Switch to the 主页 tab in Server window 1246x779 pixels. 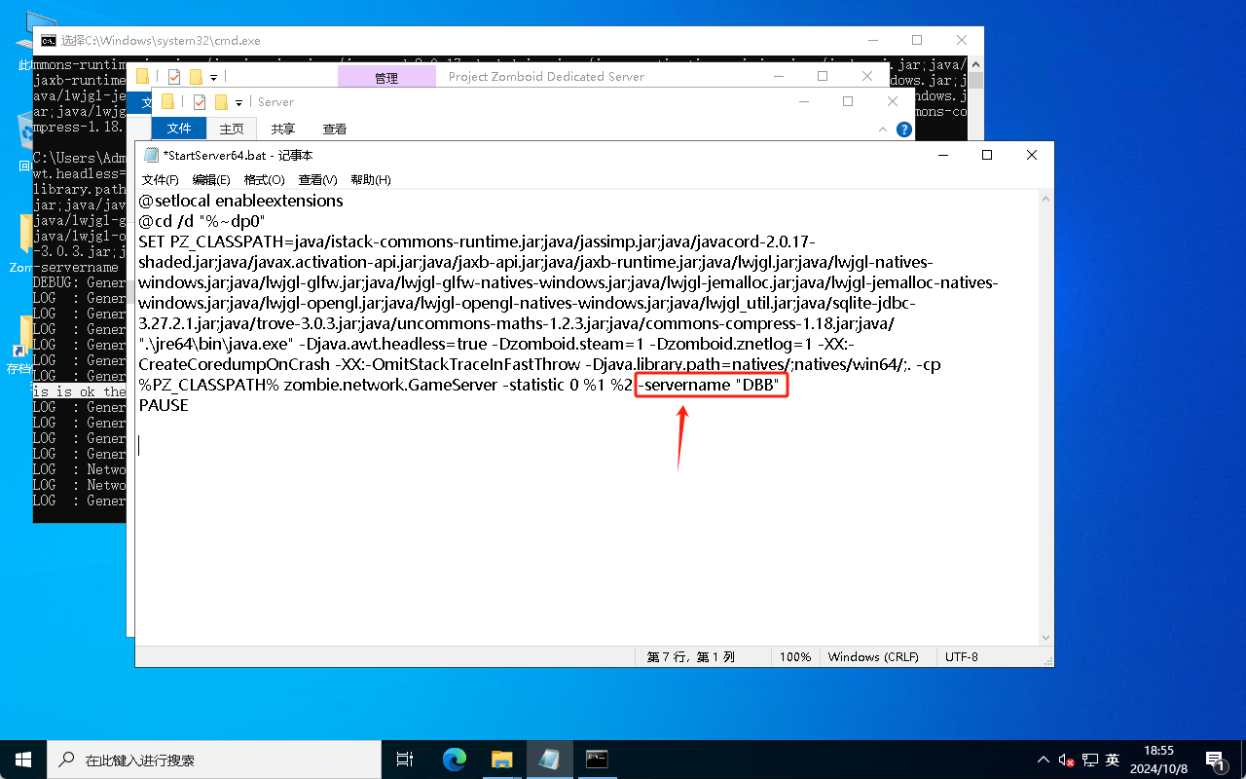click(232, 129)
